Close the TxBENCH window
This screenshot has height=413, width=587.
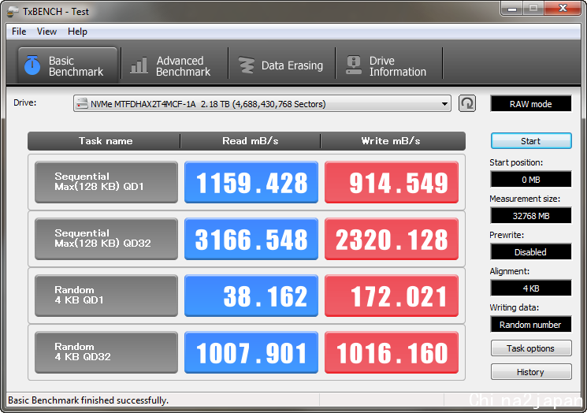(x=563, y=8)
